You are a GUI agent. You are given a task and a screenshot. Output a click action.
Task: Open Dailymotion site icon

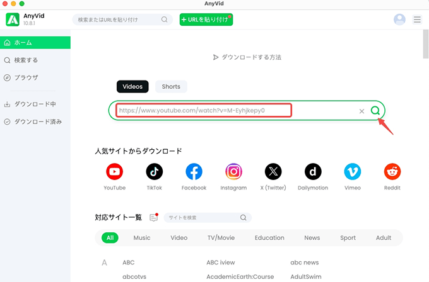coord(313,171)
